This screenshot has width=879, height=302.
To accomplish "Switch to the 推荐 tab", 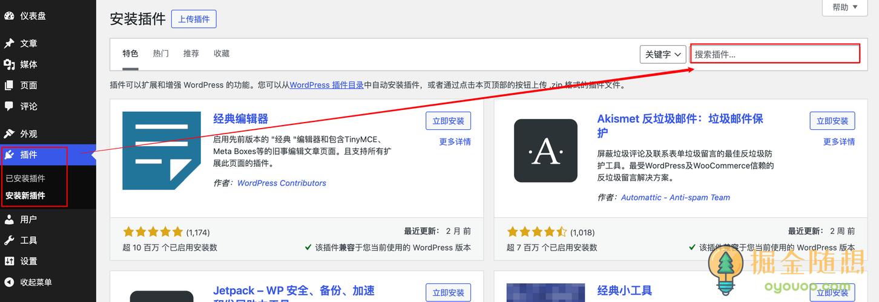I will tap(191, 54).
